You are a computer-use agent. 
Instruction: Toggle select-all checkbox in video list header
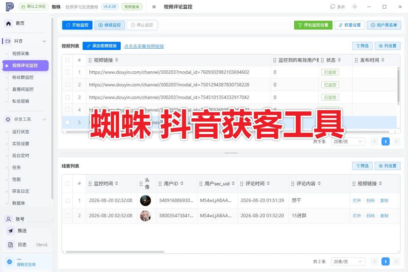67,60
